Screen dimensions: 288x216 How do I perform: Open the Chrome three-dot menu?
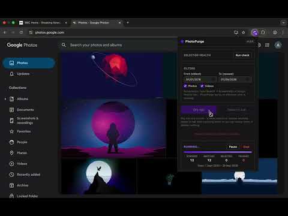283,32
